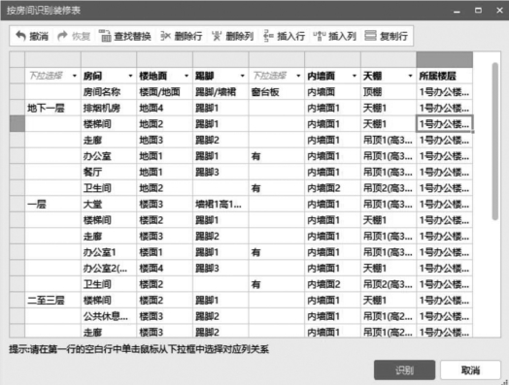Select the 办公室2(... room cell

(109, 269)
